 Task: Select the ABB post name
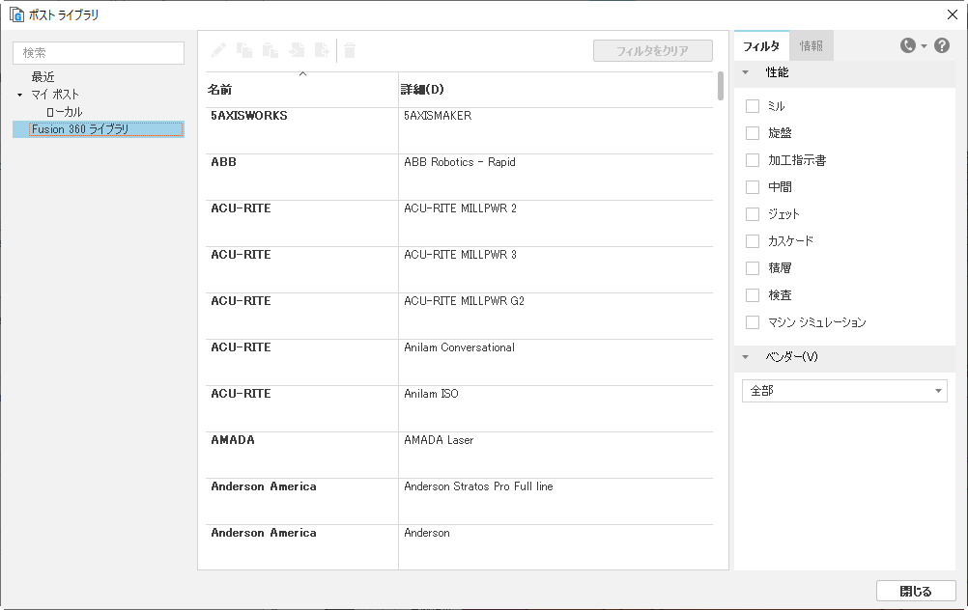click(223, 161)
